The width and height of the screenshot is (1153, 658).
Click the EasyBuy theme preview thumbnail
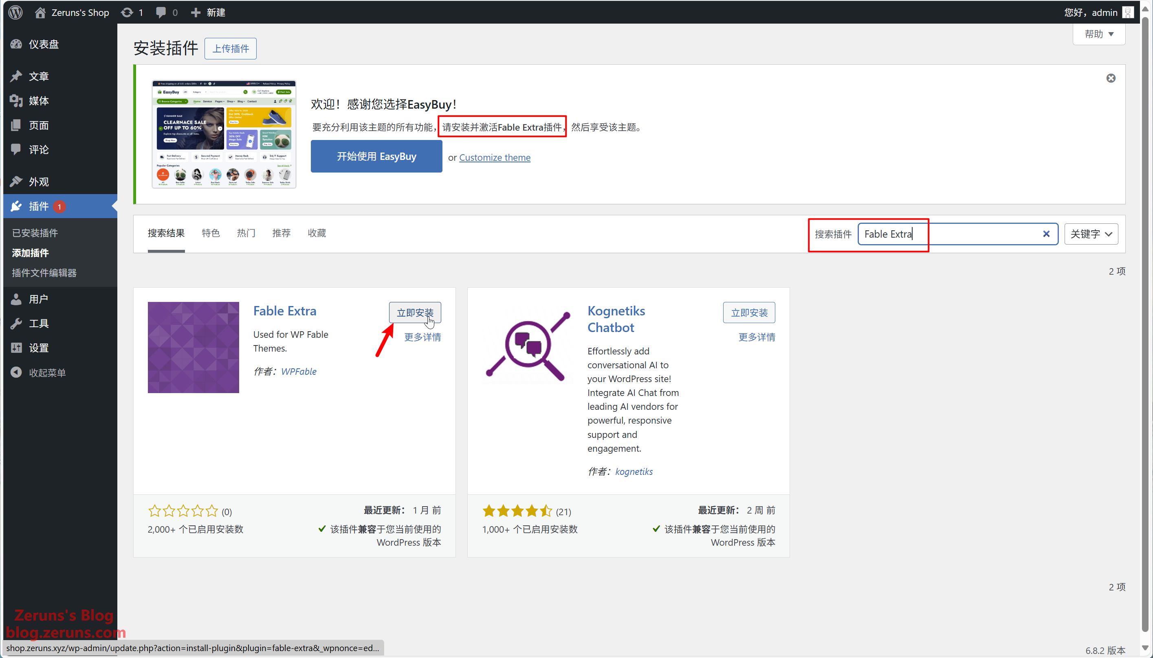[x=224, y=135]
